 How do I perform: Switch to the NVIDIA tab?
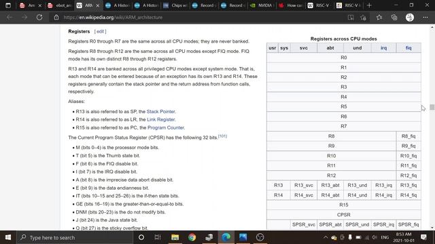pos(262,5)
